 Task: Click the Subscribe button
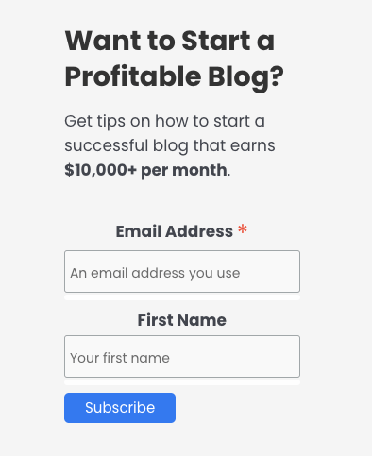coord(120,408)
